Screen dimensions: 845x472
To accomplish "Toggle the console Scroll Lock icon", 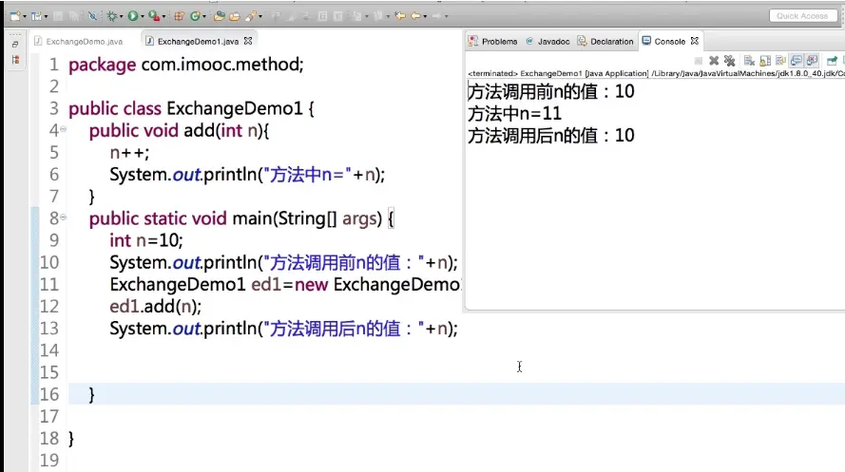I will (x=765, y=61).
